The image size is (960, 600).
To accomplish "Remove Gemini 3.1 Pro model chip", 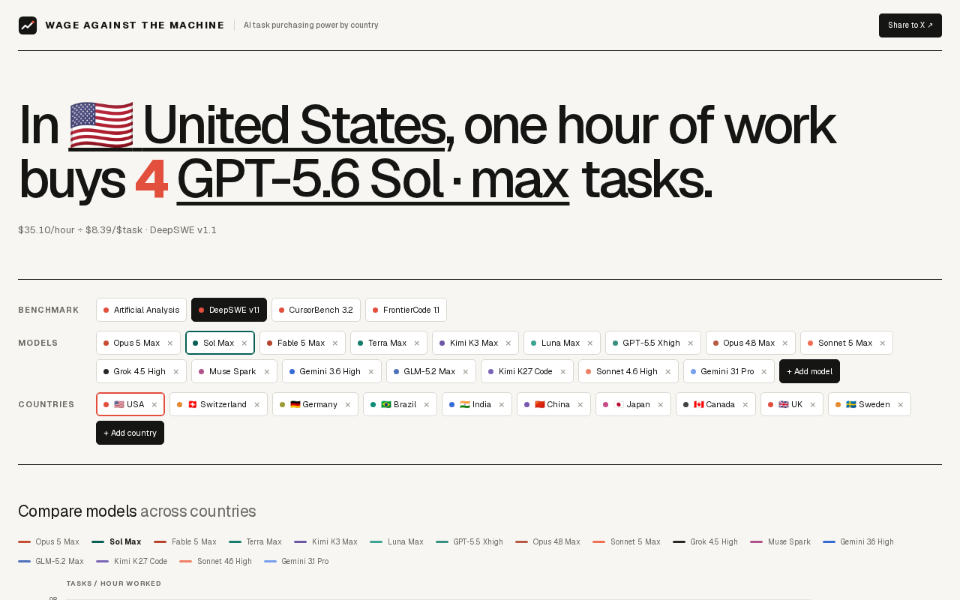I will (764, 371).
